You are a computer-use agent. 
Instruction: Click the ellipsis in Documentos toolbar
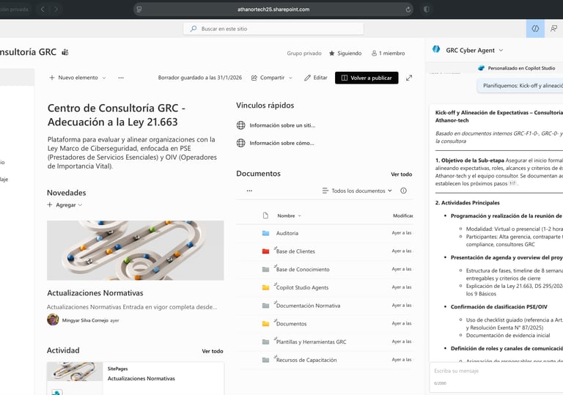[x=249, y=191]
